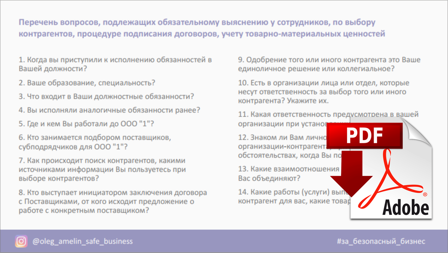The width and height of the screenshot is (448, 253).
Task: Click the black Adobe text on file icon
Action: click(x=405, y=207)
